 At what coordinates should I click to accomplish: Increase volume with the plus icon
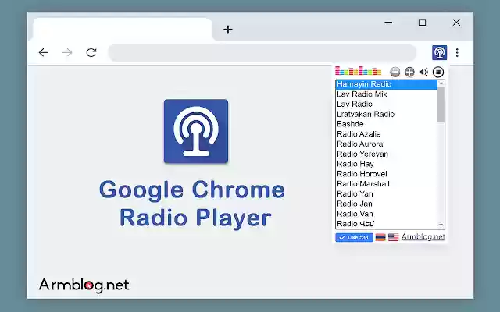coord(409,72)
